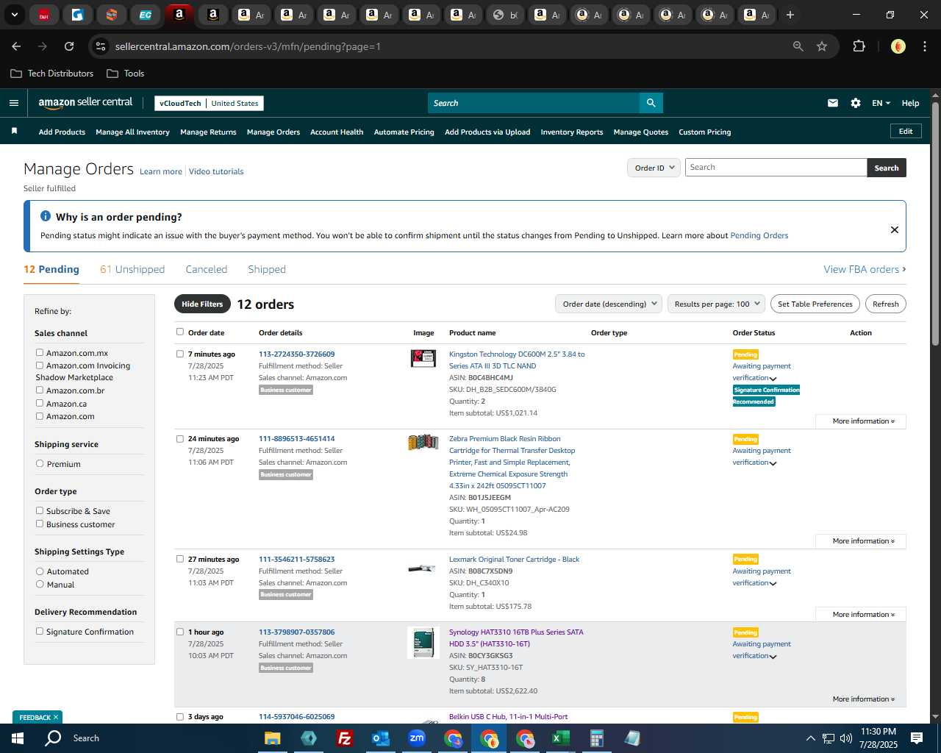Screen dimensions: 941x753
Task: Check the Signature Confirmation filter
Action: pyautogui.click(x=40, y=631)
